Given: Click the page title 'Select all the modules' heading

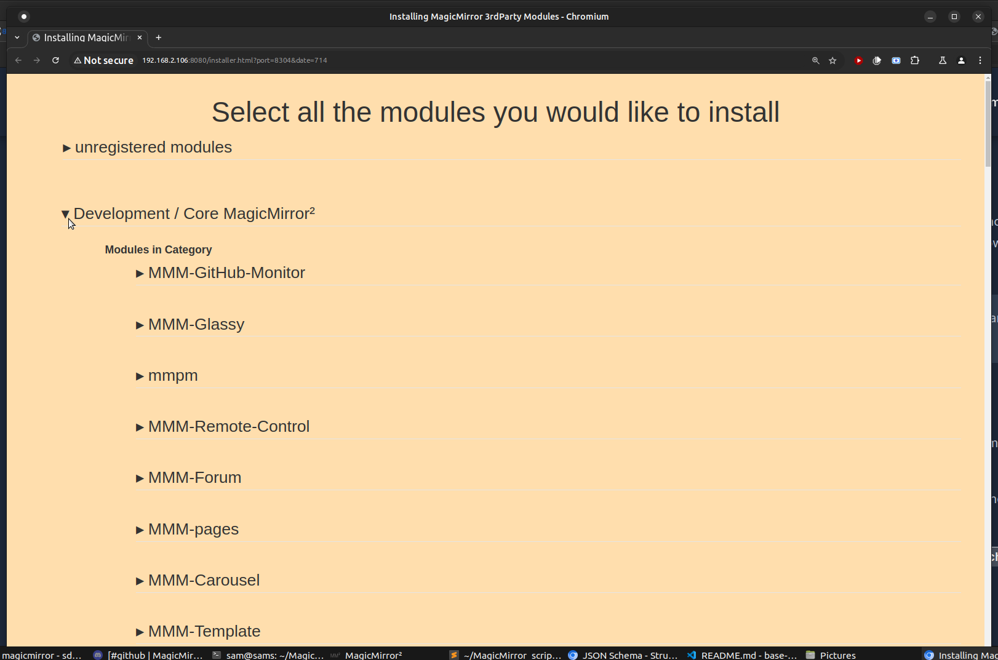Looking at the screenshot, I should click(x=495, y=112).
